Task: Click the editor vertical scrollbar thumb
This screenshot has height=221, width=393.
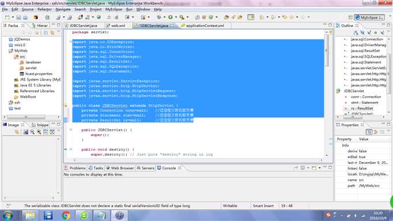Action: (x=326, y=51)
